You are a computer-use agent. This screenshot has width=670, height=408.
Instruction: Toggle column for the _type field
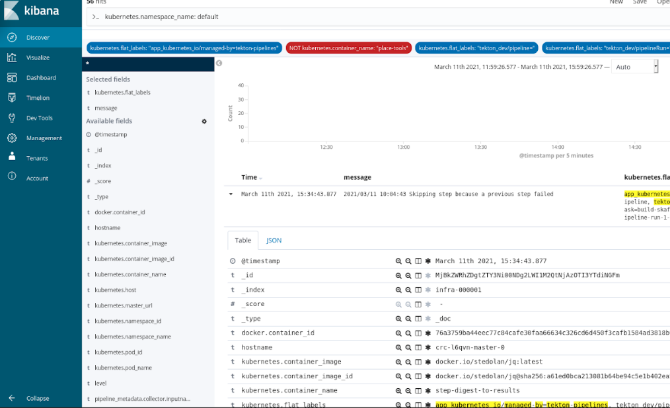[418, 319]
